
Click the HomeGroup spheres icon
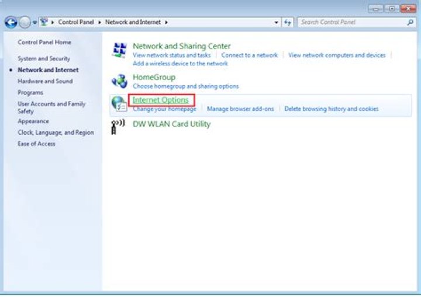click(119, 81)
